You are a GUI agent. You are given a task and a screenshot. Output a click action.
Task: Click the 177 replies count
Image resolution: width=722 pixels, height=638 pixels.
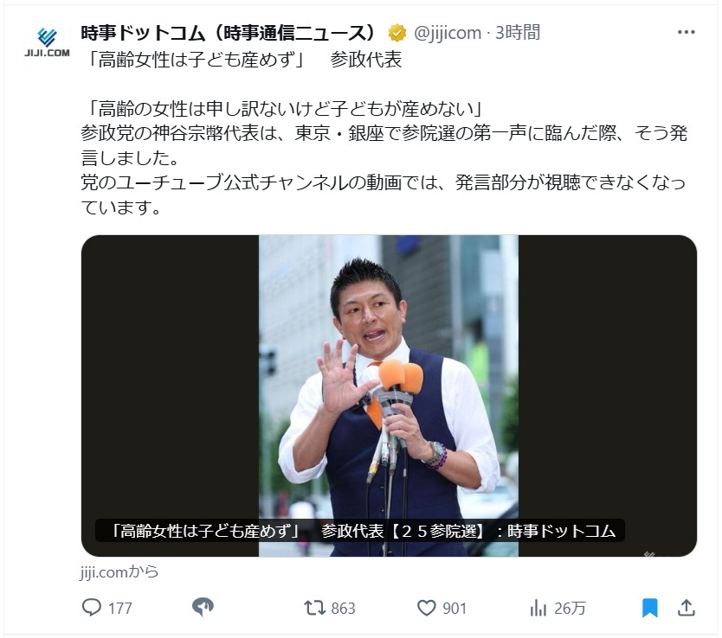119,608
